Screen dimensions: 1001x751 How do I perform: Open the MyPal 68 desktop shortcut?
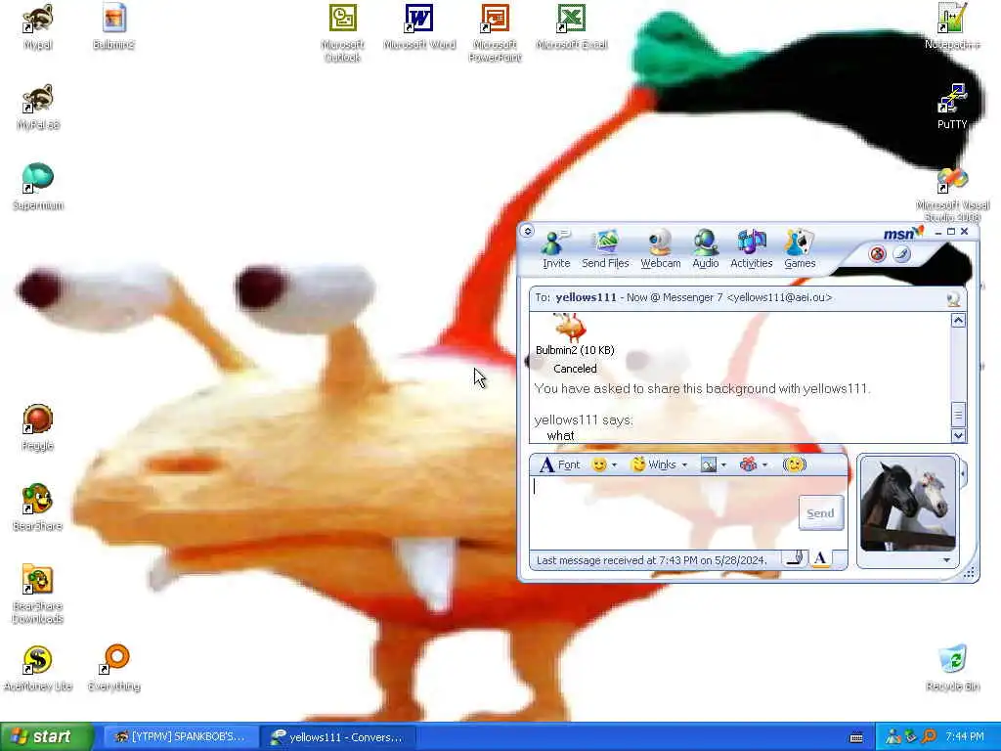tap(38, 108)
